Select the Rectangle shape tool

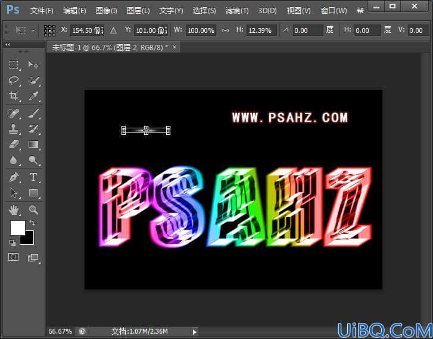pos(33,193)
